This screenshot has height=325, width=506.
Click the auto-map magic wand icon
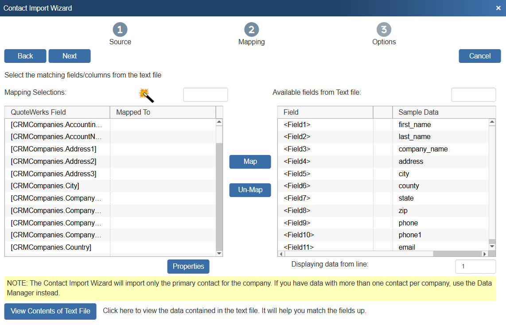click(x=146, y=94)
